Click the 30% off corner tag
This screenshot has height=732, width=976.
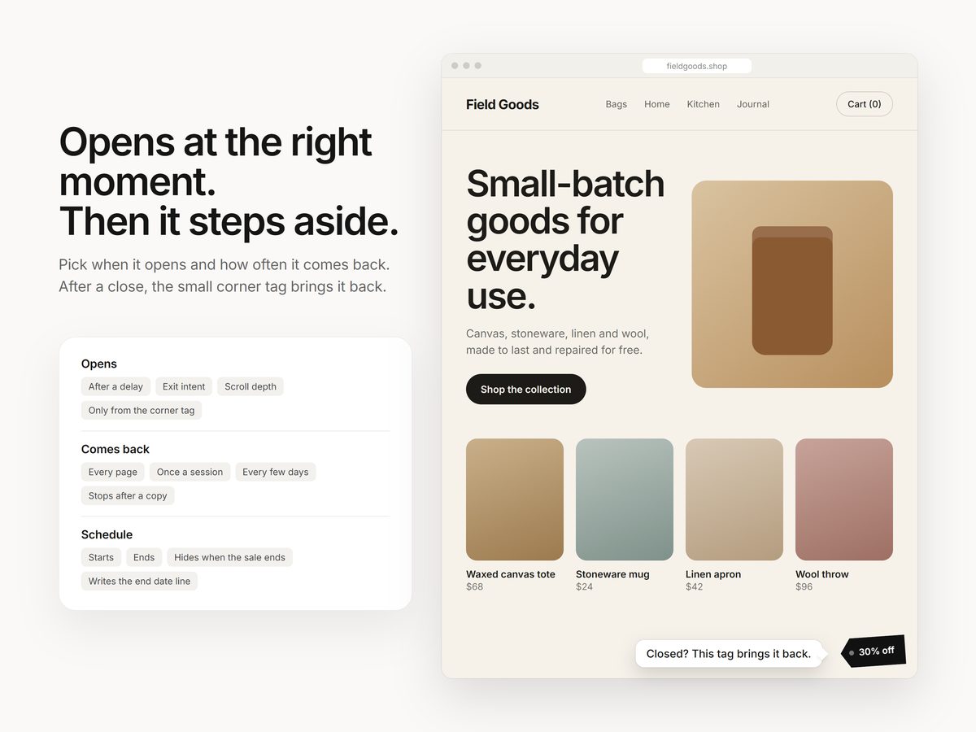point(874,651)
